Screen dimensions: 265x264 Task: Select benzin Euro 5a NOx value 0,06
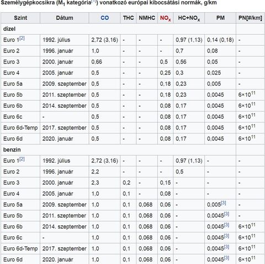pyautogui.click(x=165, y=205)
